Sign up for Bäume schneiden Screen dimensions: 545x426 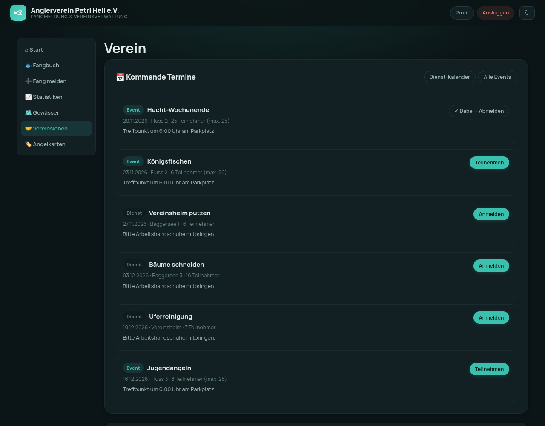click(x=491, y=266)
